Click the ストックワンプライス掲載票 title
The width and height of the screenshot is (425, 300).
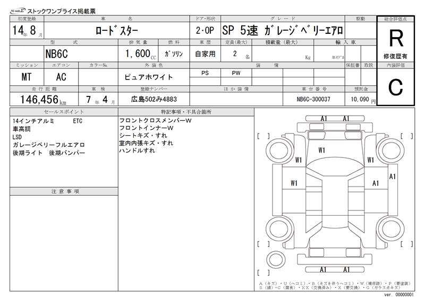[62, 11]
